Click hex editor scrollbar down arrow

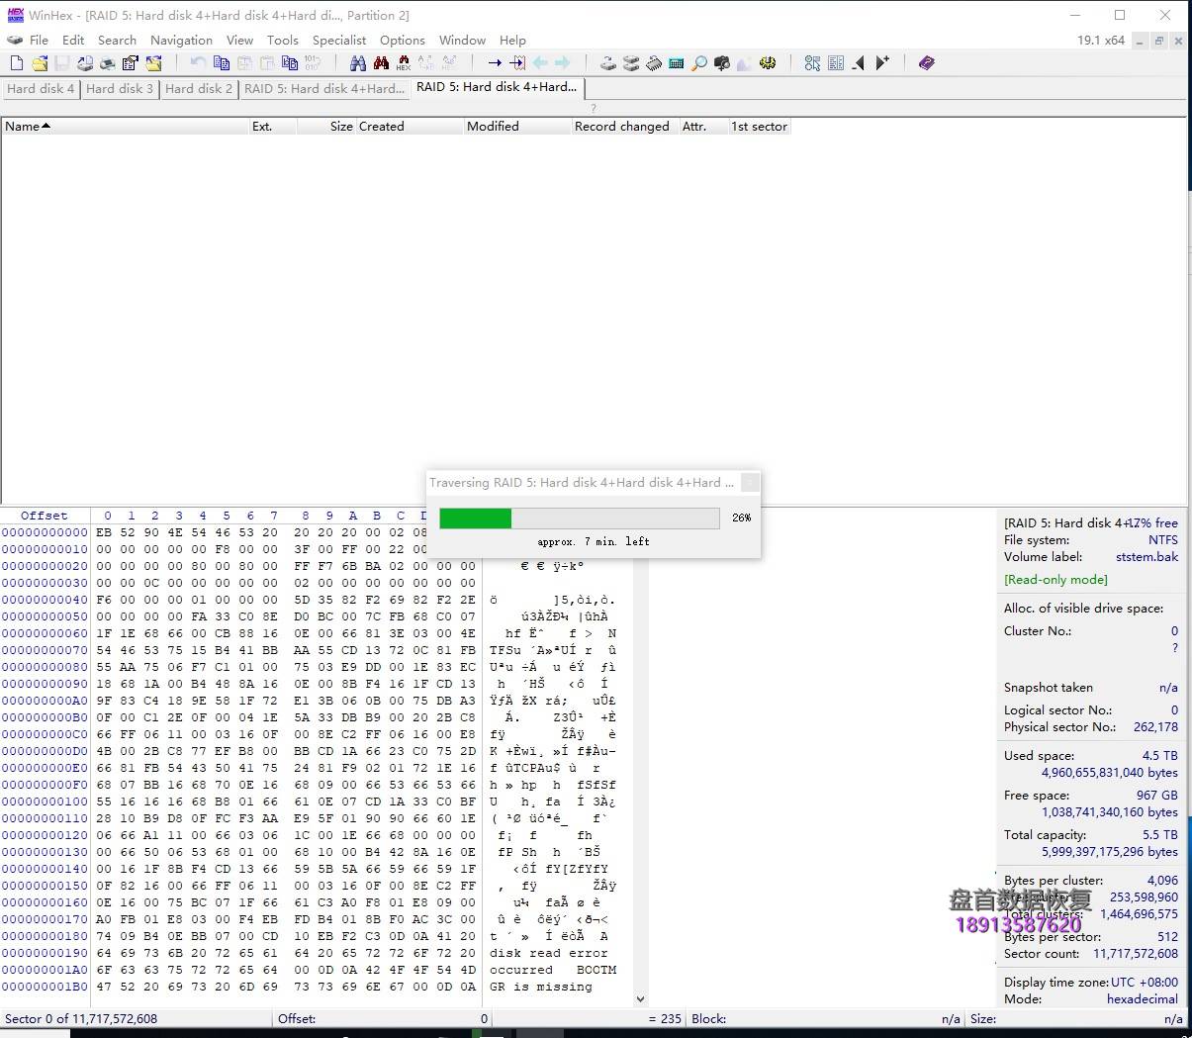tap(640, 999)
